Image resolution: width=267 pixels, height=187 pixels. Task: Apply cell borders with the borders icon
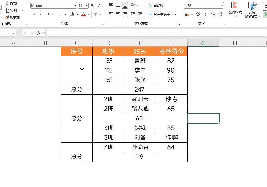click(60, 14)
